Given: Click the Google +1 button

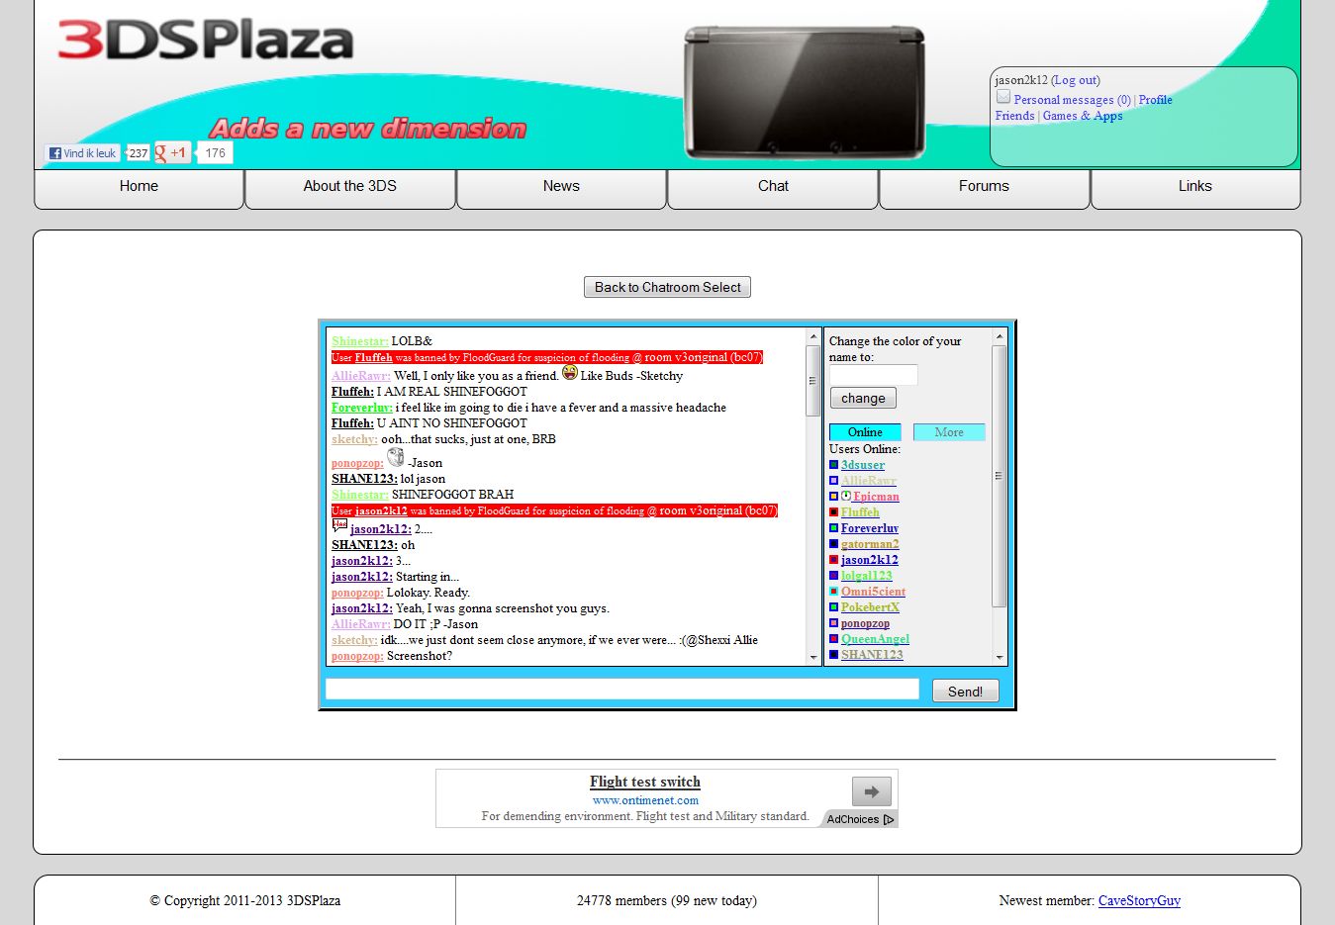Looking at the screenshot, I should 172,153.
